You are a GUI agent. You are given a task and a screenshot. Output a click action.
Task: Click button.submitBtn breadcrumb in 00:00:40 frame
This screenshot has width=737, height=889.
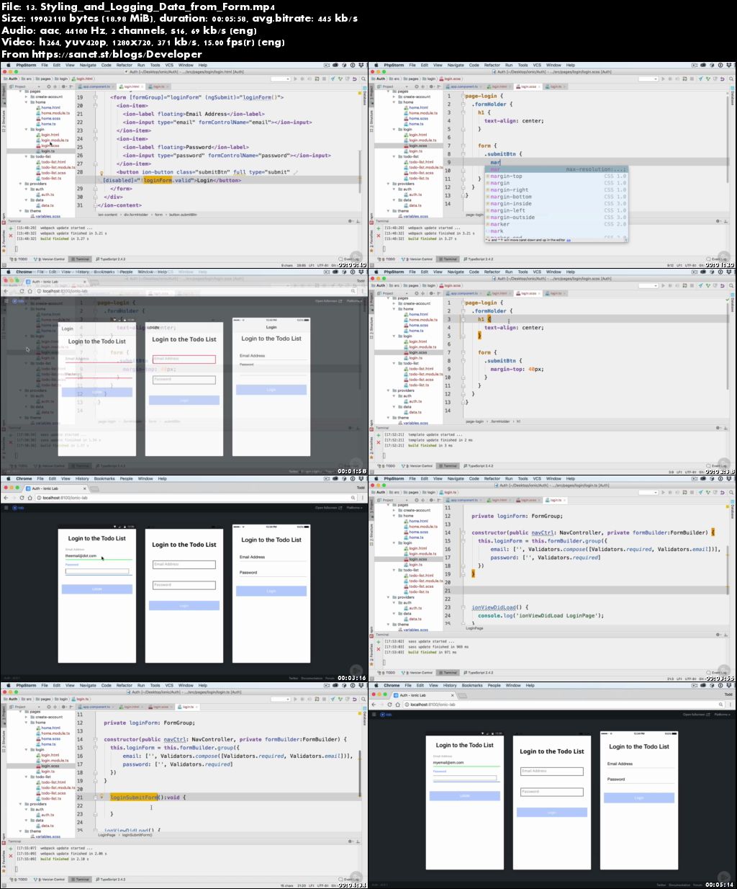coord(184,215)
